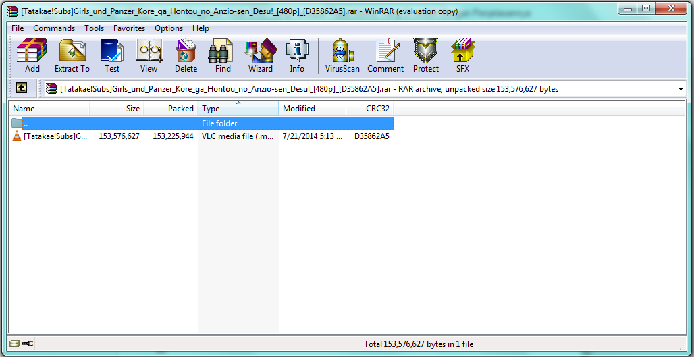Go up one folder level

pos(21,88)
